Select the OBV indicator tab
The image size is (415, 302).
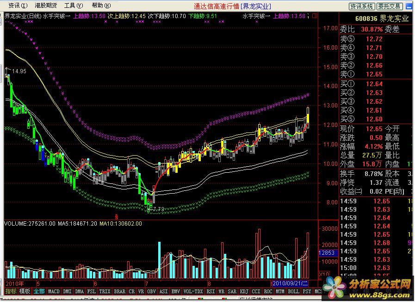coord(152,291)
